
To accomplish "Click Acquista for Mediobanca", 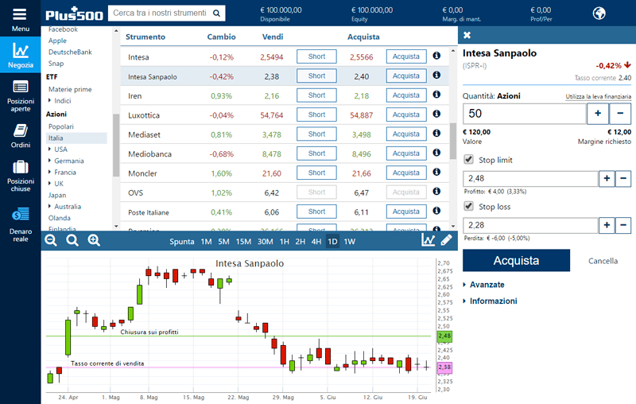I will [x=406, y=153].
